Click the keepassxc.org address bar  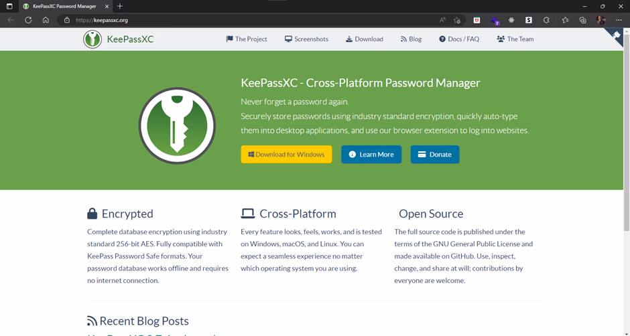click(253, 20)
